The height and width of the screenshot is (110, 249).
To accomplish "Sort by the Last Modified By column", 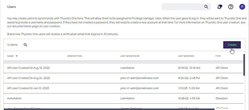I will pos(130,56).
